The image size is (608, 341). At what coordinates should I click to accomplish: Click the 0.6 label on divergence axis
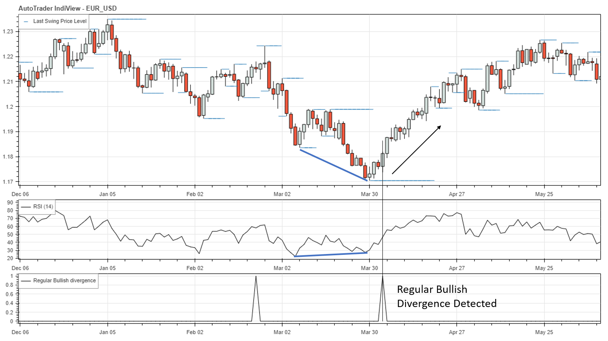[9, 294]
